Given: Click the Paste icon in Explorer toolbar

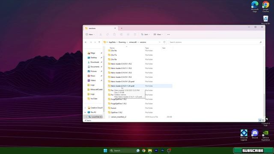Looking at the screenshot, I should pos(114,34).
